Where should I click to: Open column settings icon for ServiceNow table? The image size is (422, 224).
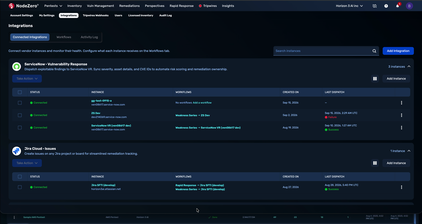pyautogui.click(x=375, y=79)
